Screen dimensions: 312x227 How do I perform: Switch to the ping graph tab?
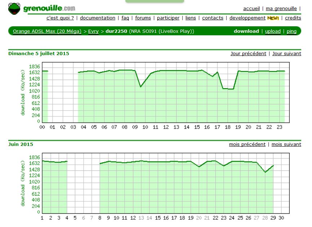tap(291, 31)
